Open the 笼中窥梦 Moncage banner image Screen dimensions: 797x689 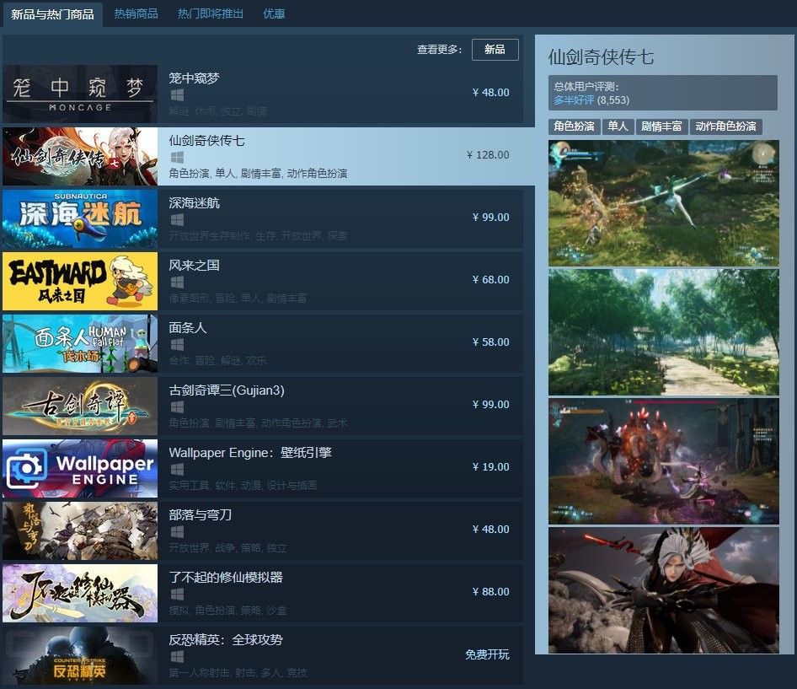[80, 94]
